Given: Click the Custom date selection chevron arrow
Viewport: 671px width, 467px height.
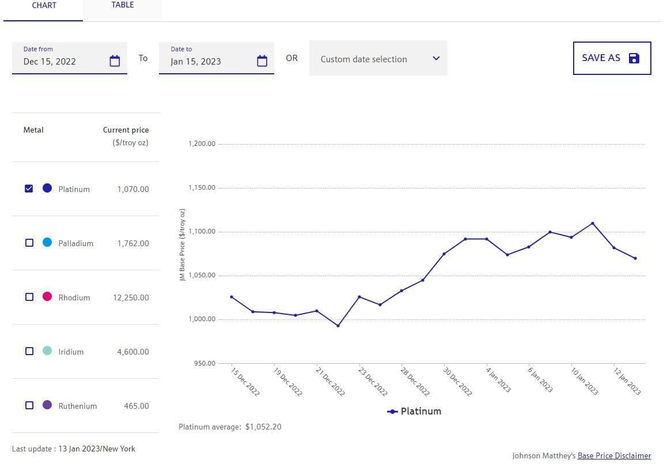Looking at the screenshot, I should tap(436, 58).
